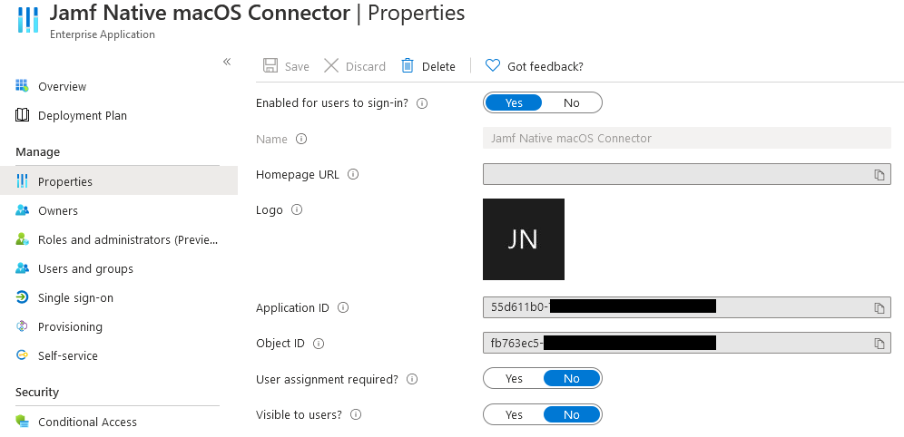The width and height of the screenshot is (904, 437).
Task: Click the Object ID field
Action: click(x=687, y=343)
